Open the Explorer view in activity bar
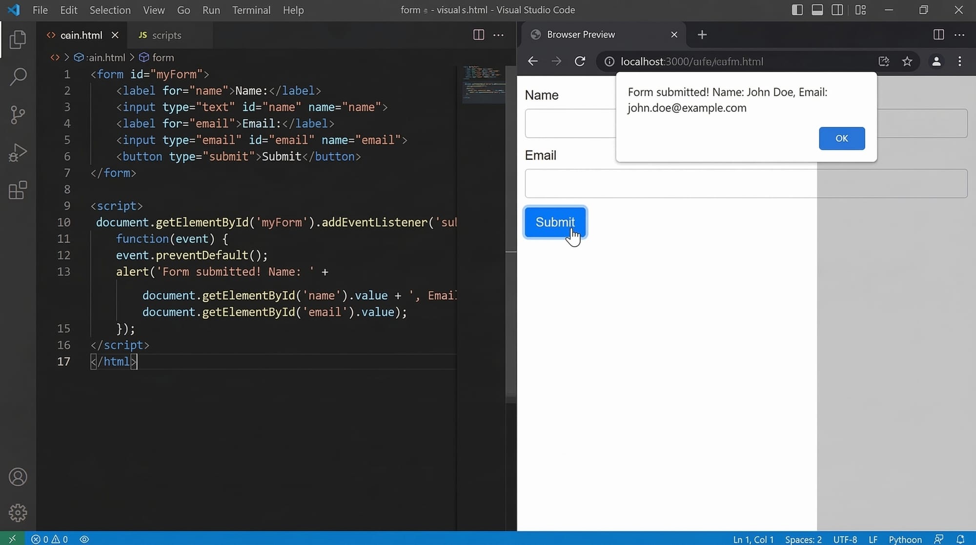Screen dimensions: 976x545 (x=18, y=40)
